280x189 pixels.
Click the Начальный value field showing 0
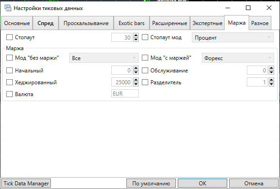(122, 70)
